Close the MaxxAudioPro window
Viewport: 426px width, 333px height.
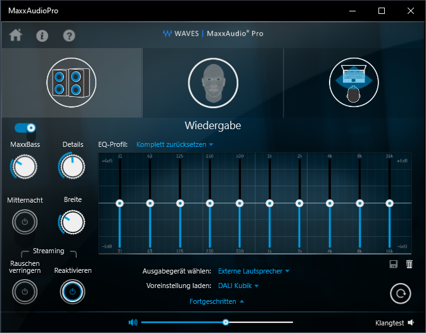pyautogui.click(x=411, y=11)
